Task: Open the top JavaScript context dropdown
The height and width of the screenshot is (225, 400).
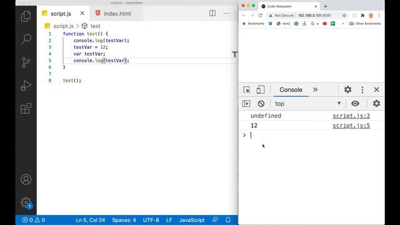Action: coord(308,104)
